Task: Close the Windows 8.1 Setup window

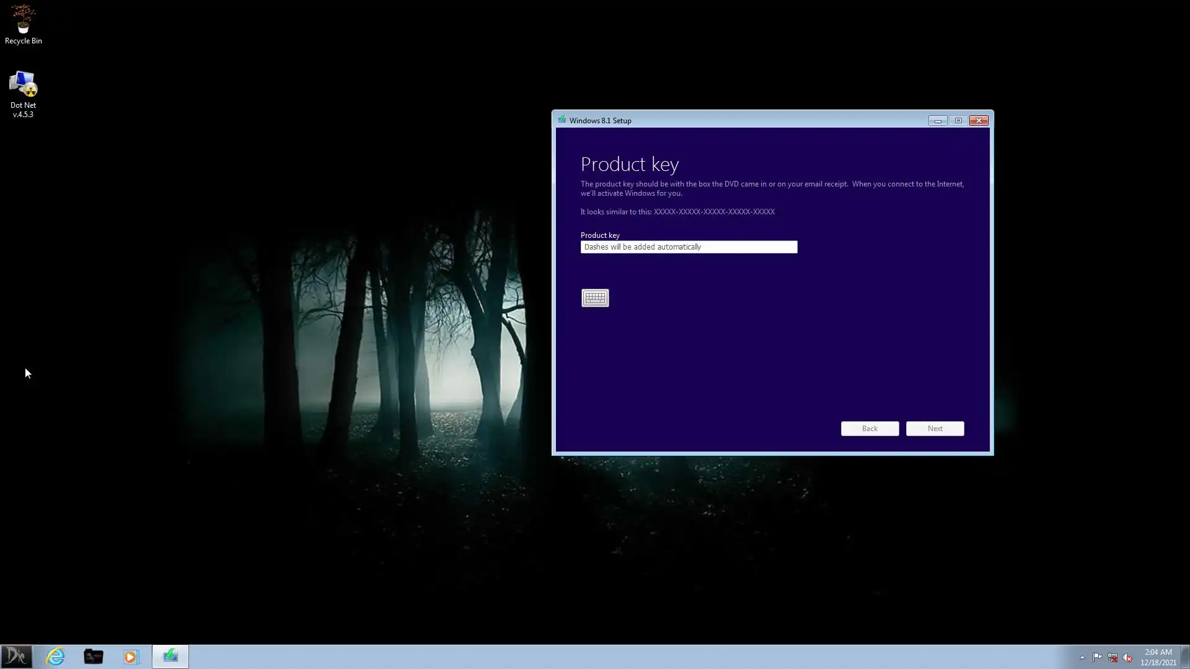Action: click(979, 120)
